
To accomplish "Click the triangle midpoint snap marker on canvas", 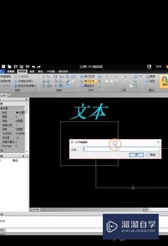I will pyautogui.click(x=133, y=187).
